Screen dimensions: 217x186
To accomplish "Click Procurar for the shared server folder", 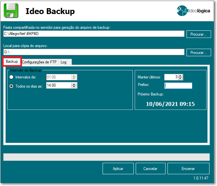I will tap(199, 34).
